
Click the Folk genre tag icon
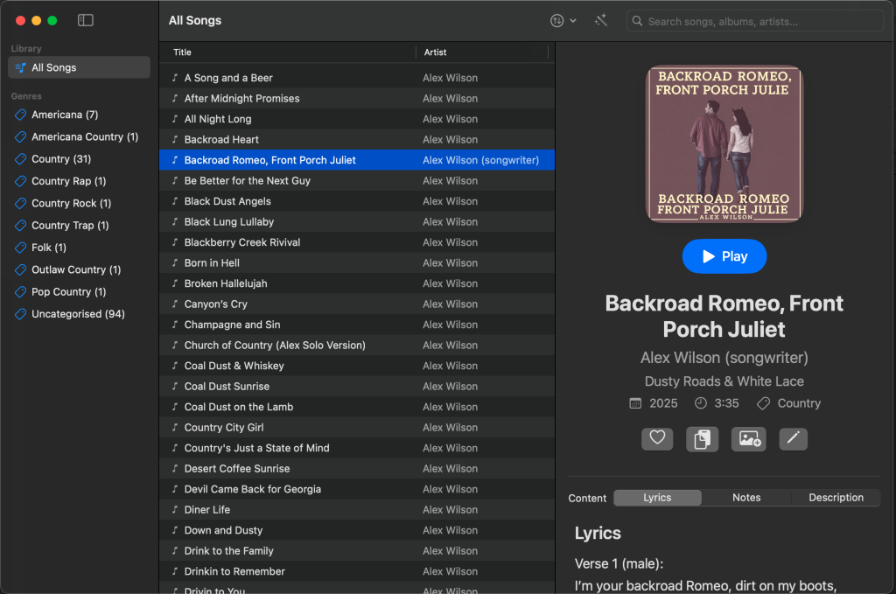tap(21, 248)
